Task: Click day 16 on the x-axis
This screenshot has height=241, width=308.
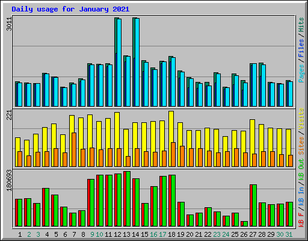Action: 153,234
